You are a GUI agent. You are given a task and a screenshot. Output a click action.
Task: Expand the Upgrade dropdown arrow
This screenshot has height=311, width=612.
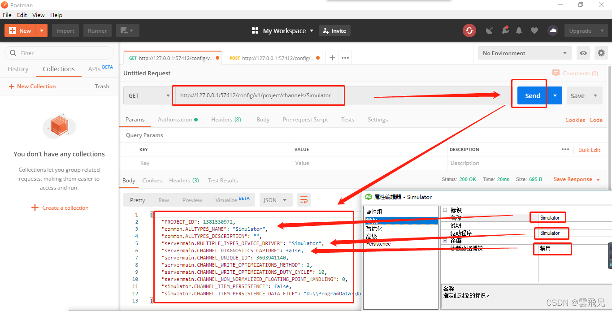pyautogui.click(x=601, y=30)
